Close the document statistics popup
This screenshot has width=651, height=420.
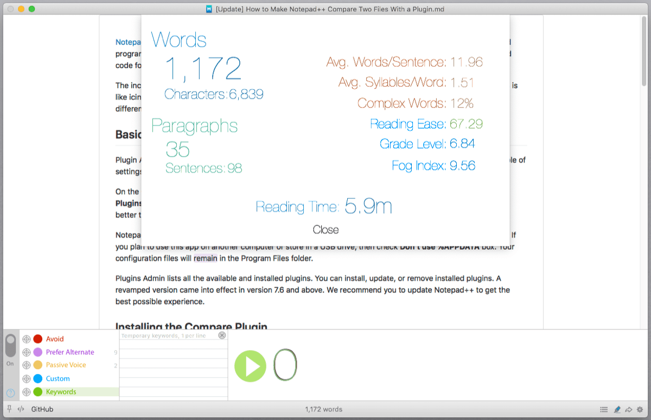pos(325,230)
